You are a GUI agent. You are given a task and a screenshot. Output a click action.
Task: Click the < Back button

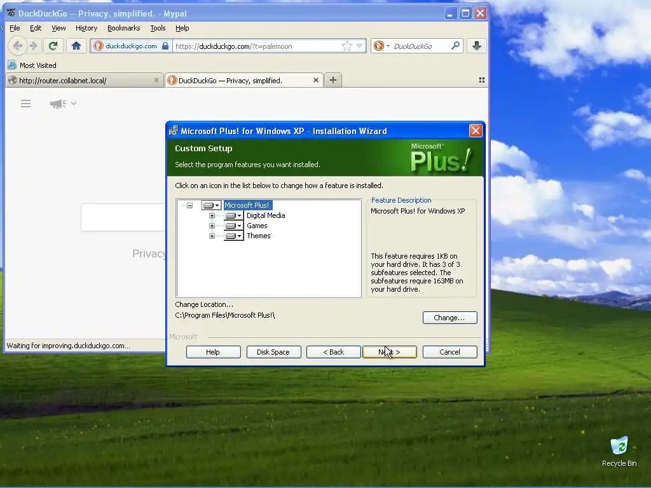333,352
